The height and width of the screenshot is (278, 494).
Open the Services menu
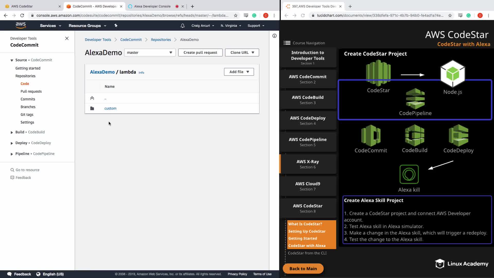point(50,26)
